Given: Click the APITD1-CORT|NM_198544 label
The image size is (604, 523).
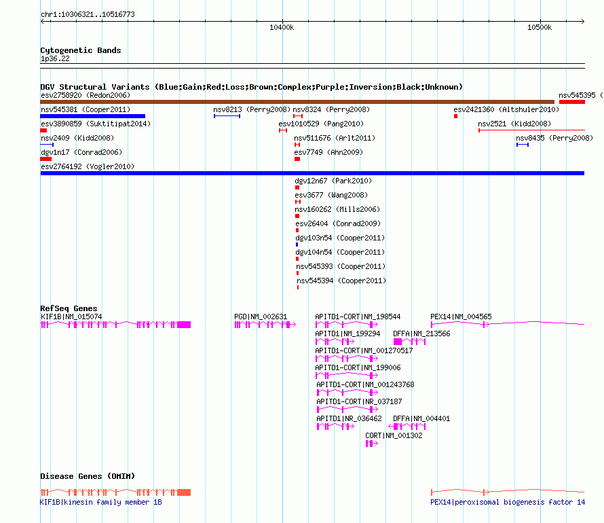Looking at the screenshot, I should [x=358, y=317].
